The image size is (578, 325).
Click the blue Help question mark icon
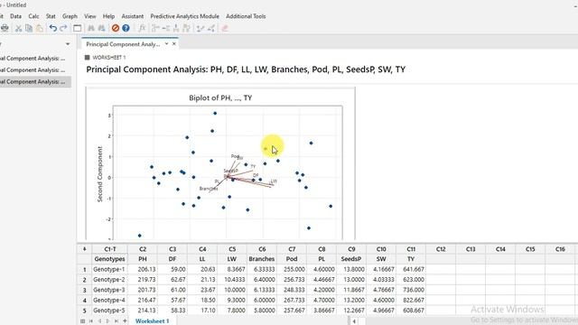point(126,28)
